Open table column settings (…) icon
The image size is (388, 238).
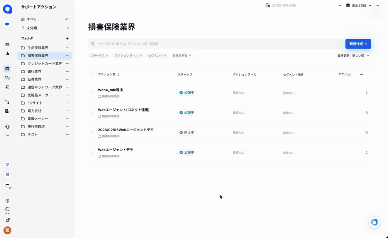click(361, 75)
